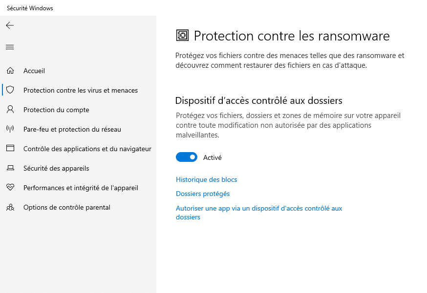This screenshot has height=293, width=427.
Task: Open Dossiers protégés link
Action: click(x=203, y=194)
